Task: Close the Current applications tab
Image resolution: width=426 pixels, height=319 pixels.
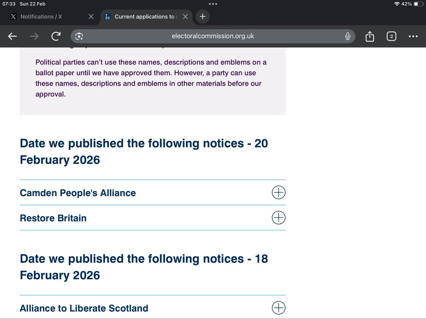Action: point(185,17)
